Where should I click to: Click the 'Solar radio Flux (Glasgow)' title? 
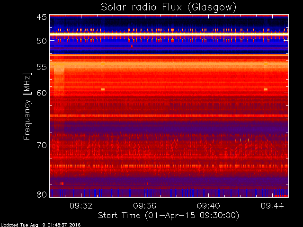pos(169,8)
